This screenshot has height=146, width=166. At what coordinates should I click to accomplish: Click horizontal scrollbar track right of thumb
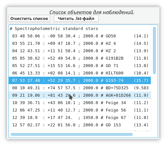pyautogui.click(x=142, y=134)
